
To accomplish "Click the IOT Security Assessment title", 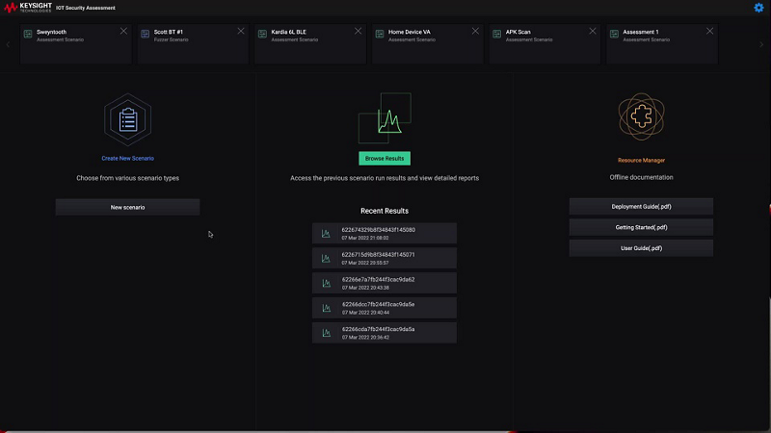I will pos(86,8).
